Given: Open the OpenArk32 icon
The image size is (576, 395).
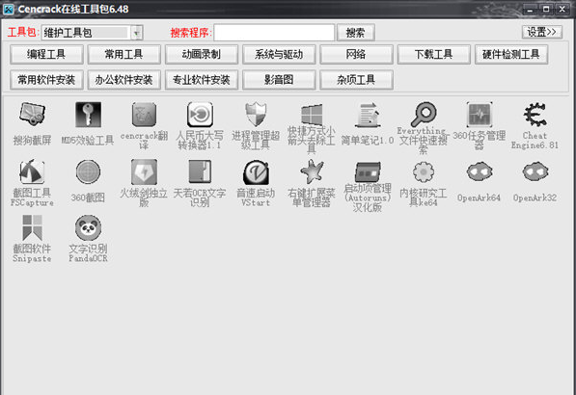Looking at the screenshot, I should (535, 171).
